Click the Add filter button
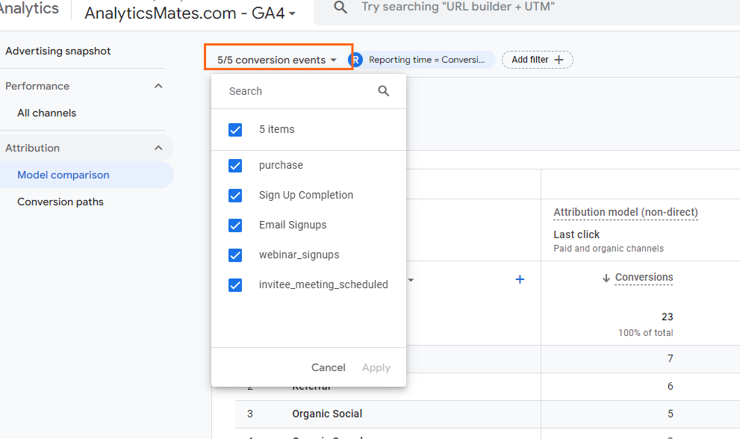Screen dimensions: 740x439 [x=538, y=60]
